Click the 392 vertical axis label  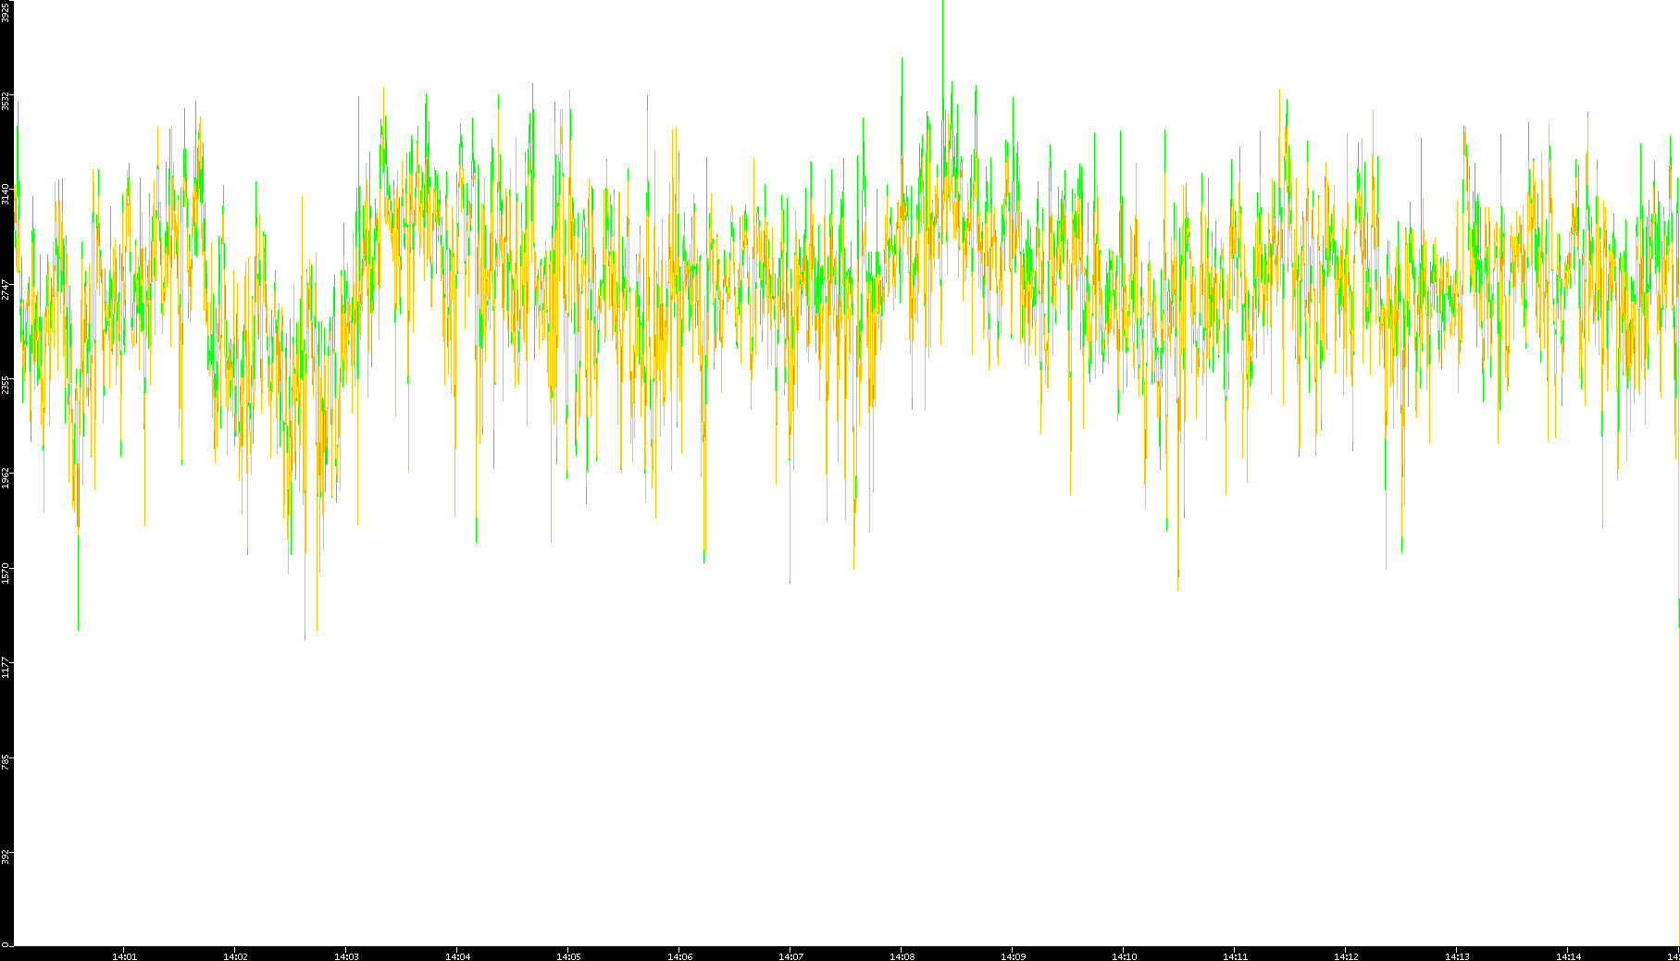6,856
